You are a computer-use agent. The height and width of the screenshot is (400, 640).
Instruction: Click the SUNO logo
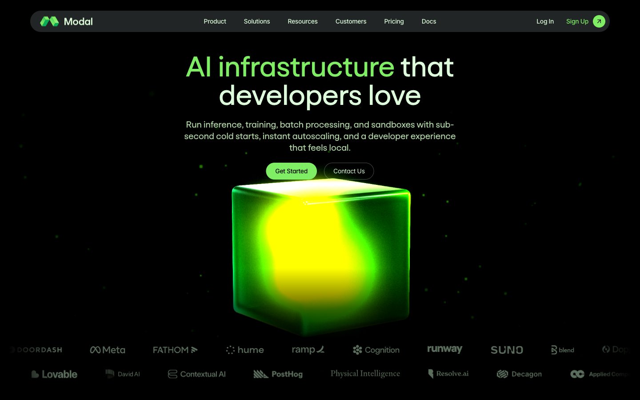point(507,350)
